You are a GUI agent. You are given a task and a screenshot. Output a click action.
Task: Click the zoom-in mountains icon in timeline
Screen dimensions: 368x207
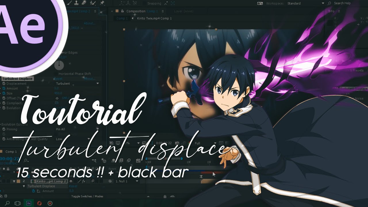(172, 196)
